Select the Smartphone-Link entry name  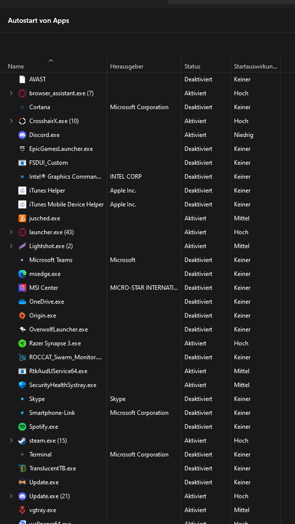tap(52, 413)
